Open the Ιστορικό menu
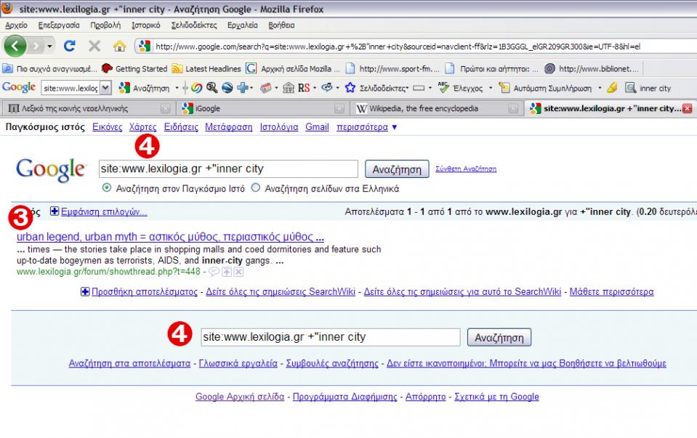697x438 pixels. [146, 25]
